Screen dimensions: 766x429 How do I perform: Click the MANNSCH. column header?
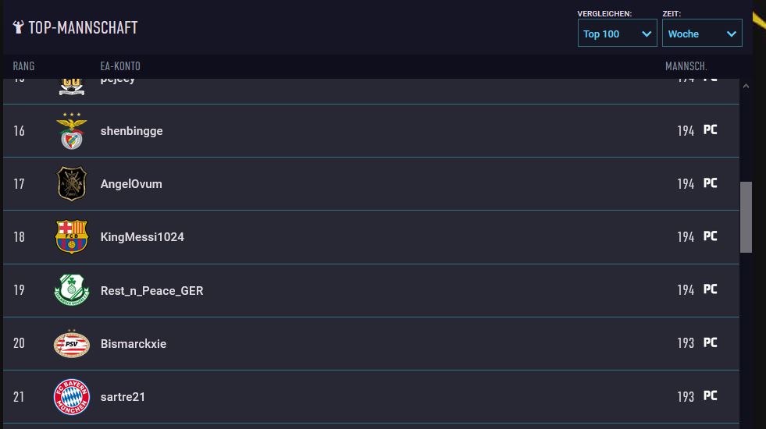[x=686, y=66]
